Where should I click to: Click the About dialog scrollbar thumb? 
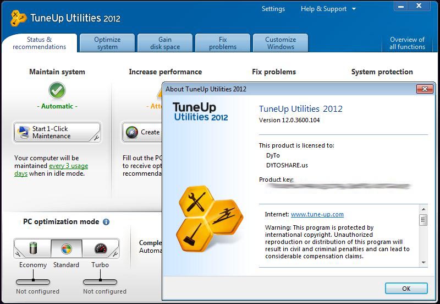(424, 220)
